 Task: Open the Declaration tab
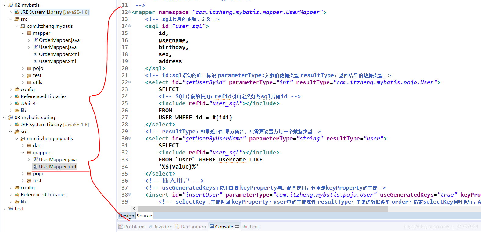tap(191, 227)
